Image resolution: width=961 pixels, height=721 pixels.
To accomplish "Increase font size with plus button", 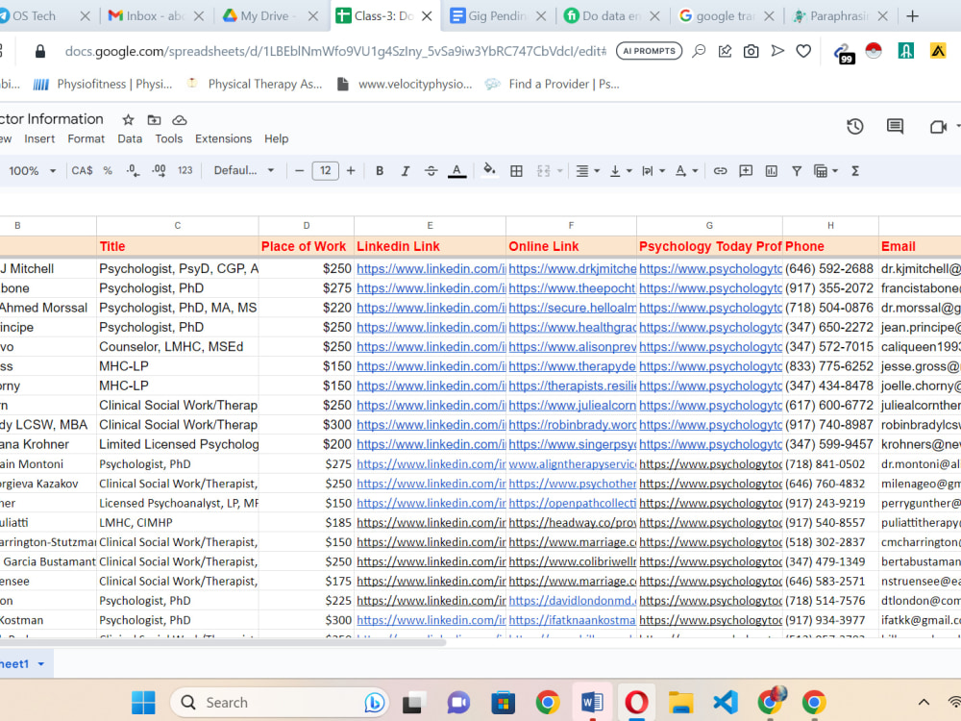I will point(351,171).
